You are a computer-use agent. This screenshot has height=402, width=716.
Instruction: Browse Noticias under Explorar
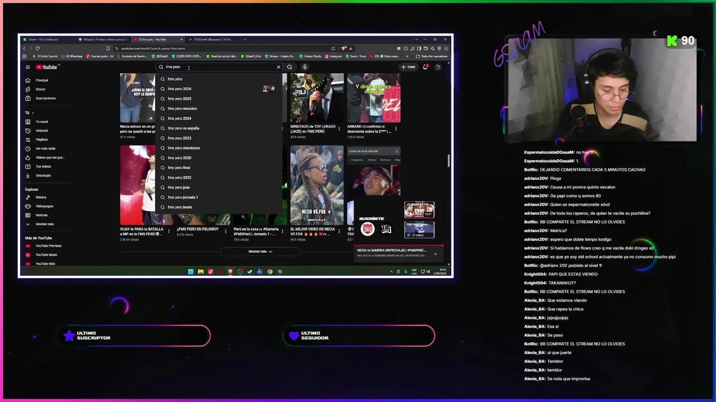41,215
